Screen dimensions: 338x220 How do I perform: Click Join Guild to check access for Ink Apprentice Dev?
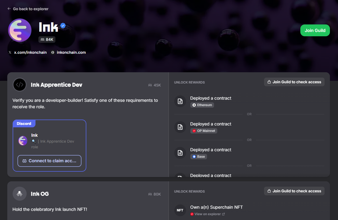(294, 82)
